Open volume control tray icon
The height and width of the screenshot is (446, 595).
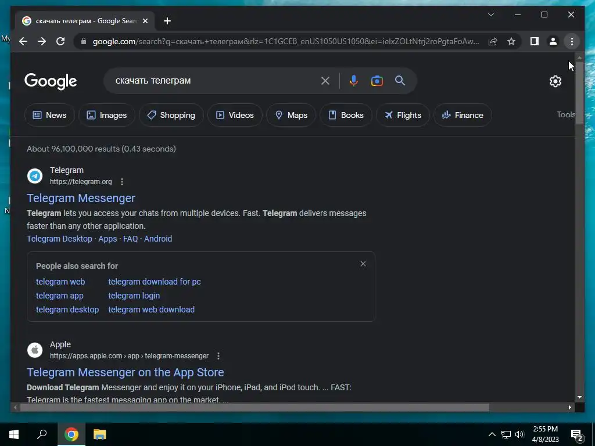click(x=519, y=434)
